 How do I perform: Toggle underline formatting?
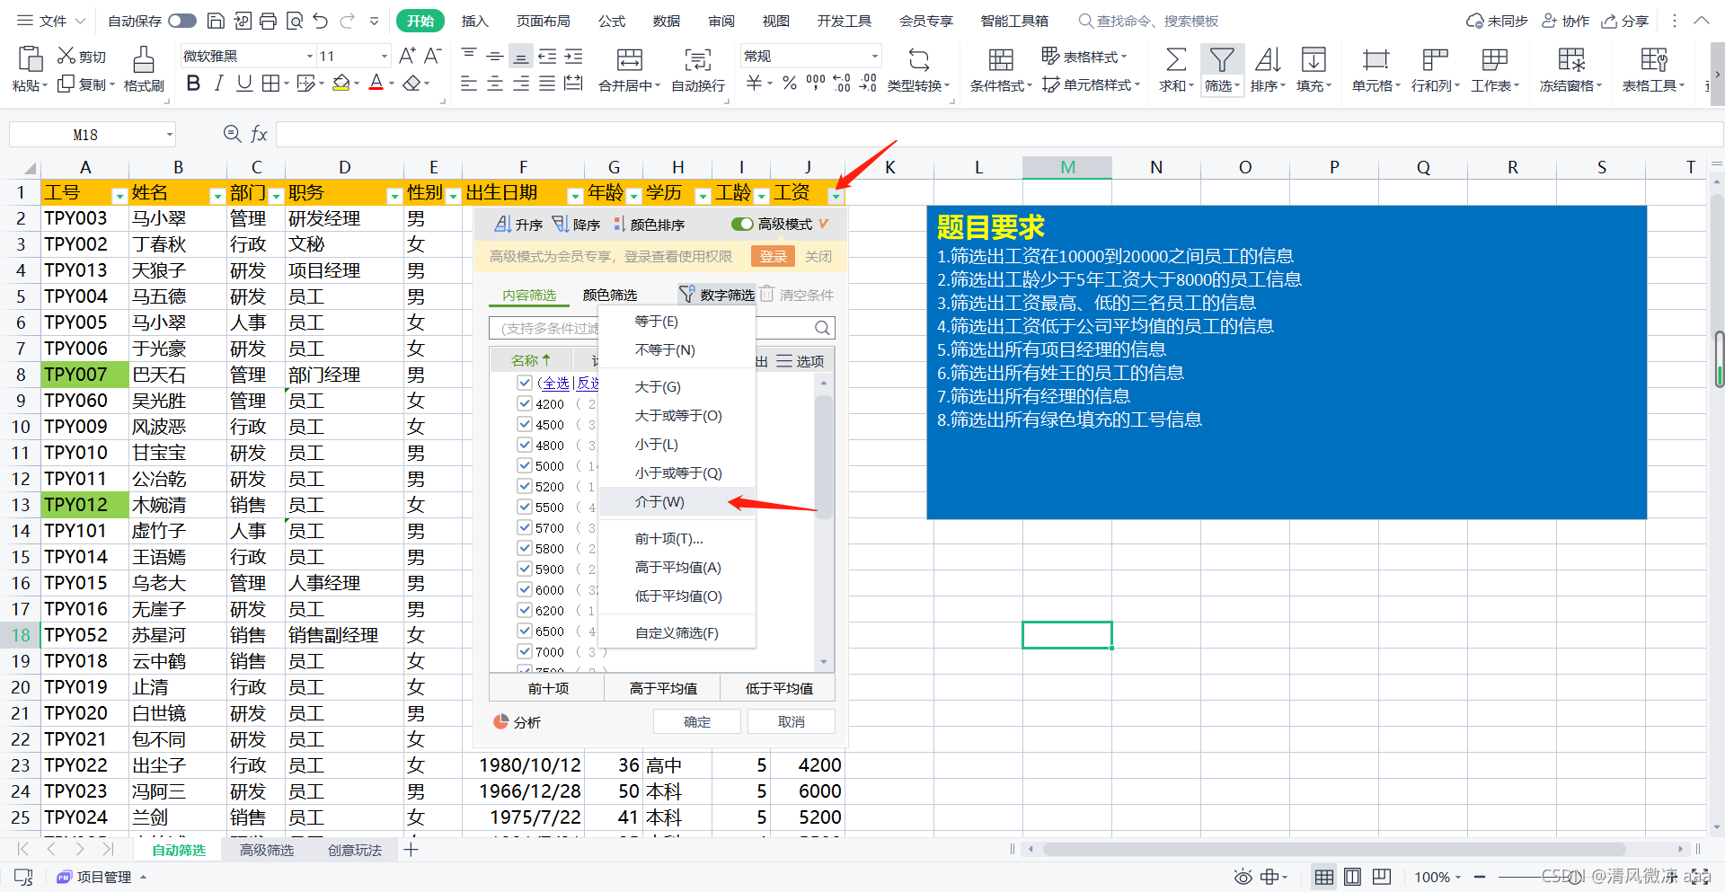click(244, 84)
